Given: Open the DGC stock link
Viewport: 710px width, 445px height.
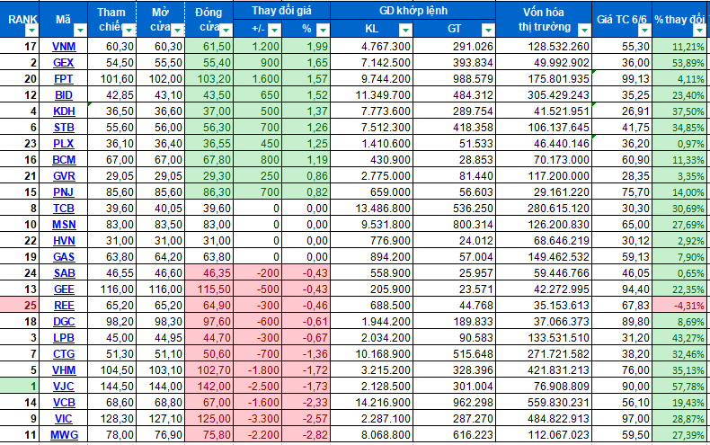Looking at the screenshot, I should (x=64, y=322).
